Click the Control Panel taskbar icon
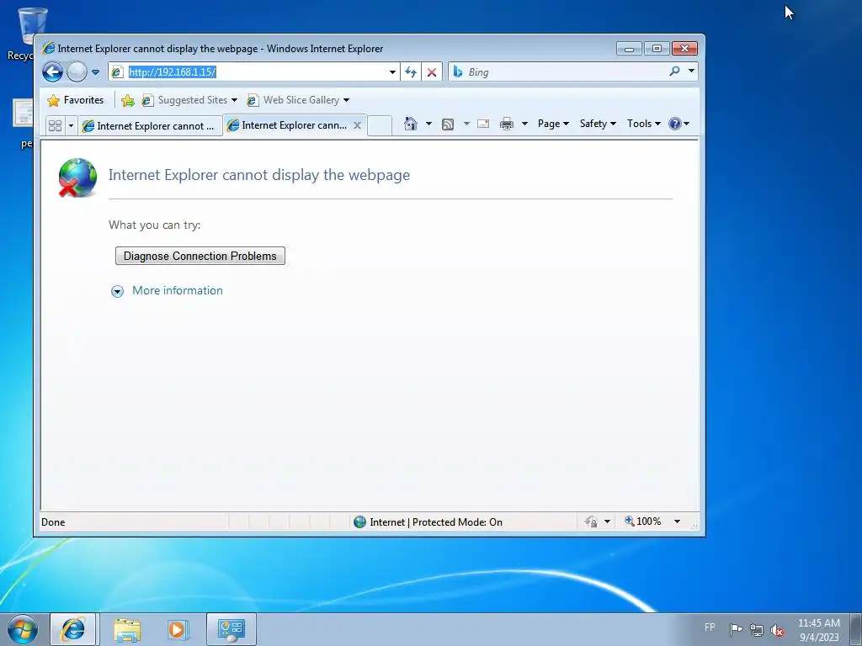Screen dimensions: 862x646 (x=231, y=629)
